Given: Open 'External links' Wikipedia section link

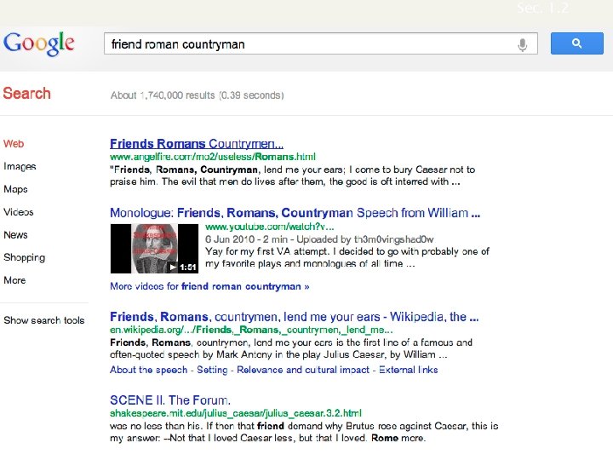Looking at the screenshot, I should pyautogui.click(x=408, y=370).
